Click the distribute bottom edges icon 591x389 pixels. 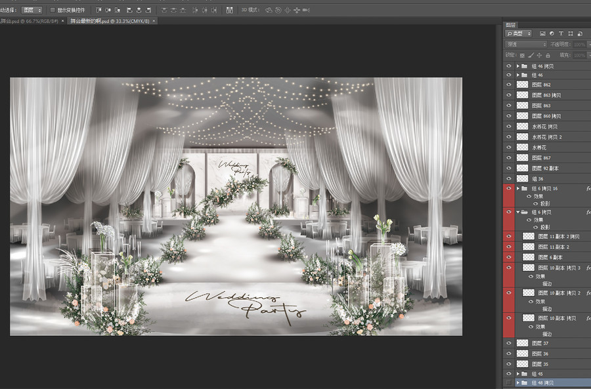pyautogui.click(x=183, y=10)
